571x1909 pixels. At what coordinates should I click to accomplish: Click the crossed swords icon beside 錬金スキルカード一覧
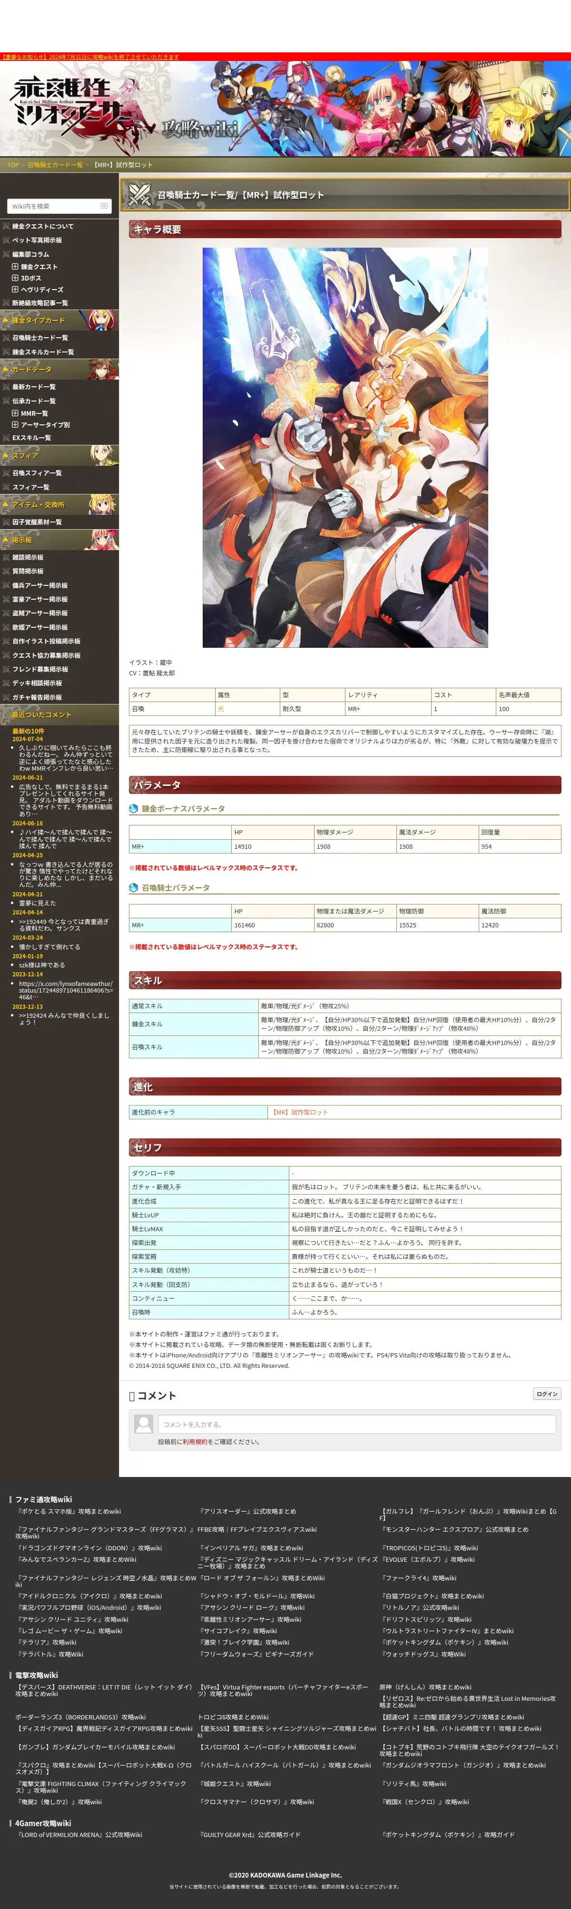pyautogui.click(x=6, y=352)
